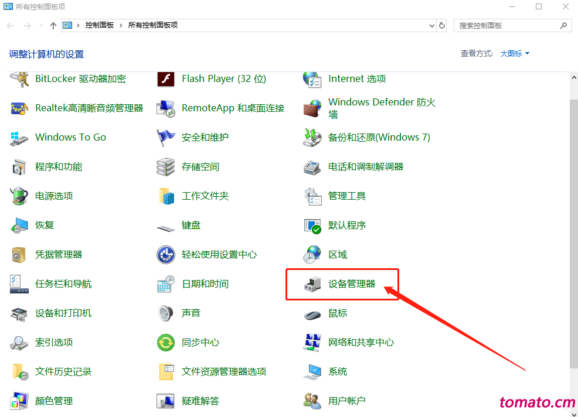Viewport: 578px width, 417px height.
Task: Open the 文件历史记录 folder icon
Action: (x=21, y=372)
